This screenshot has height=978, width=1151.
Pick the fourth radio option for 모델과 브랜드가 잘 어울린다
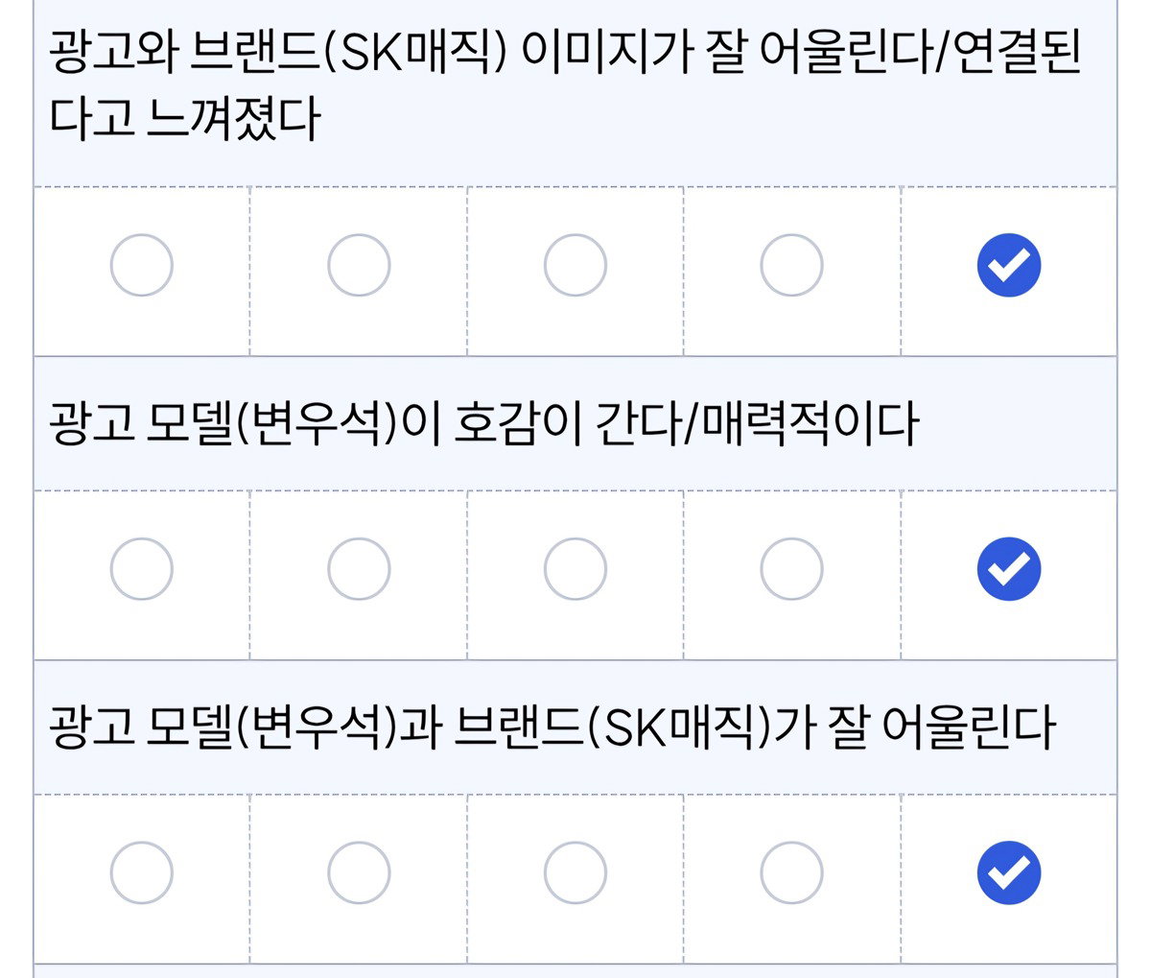click(x=791, y=873)
